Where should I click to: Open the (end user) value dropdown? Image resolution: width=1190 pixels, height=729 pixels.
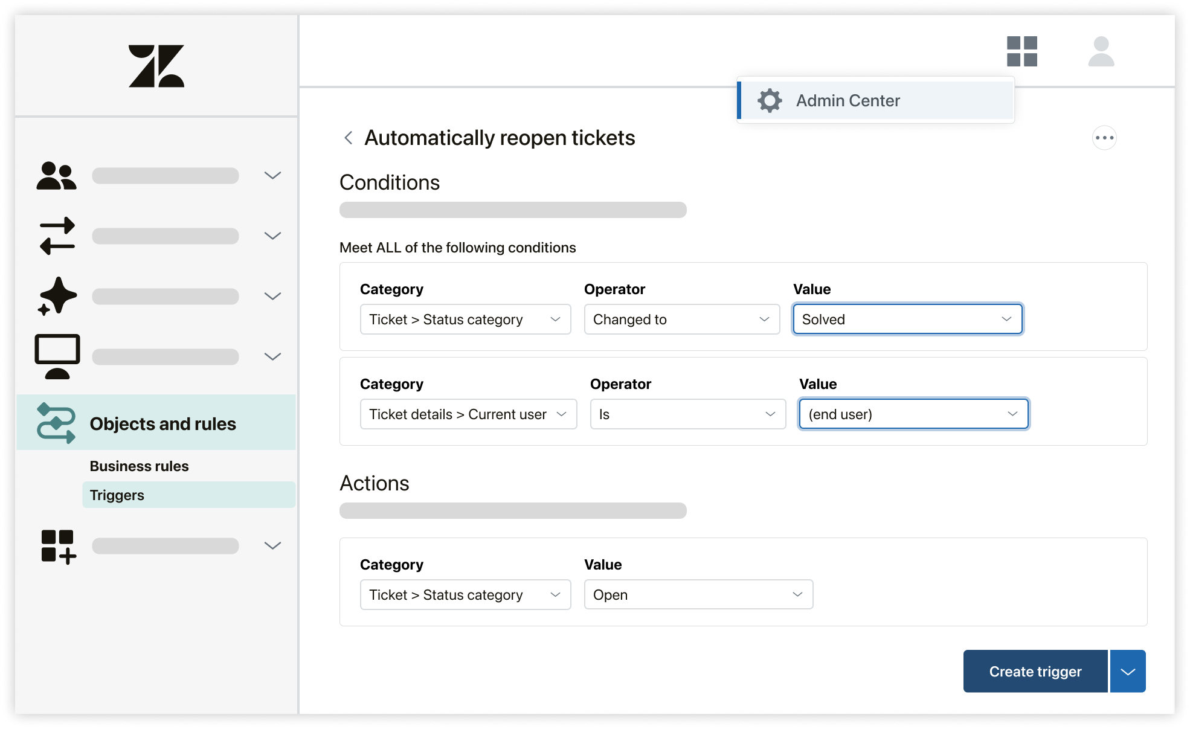tap(913, 414)
